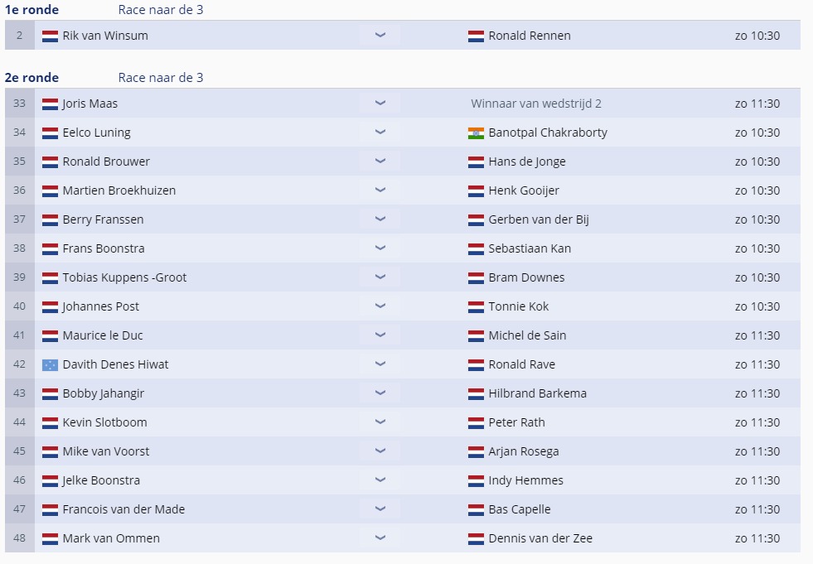Image resolution: width=813 pixels, height=564 pixels.
Task: Expand match 2 details with the chevron
Action: 380,36
